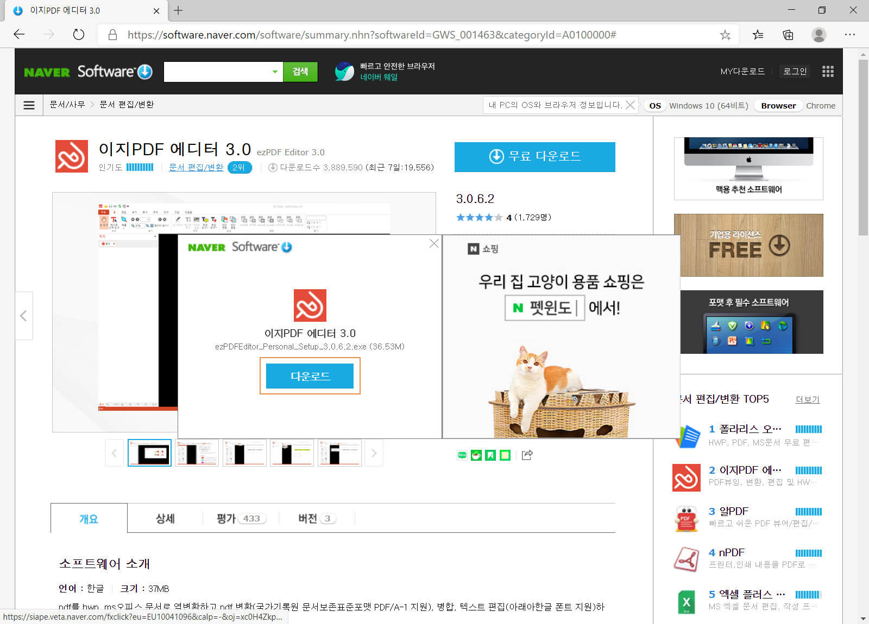Share via Band square icon
Viewport: 869px width, 624px height.
(505, 455)
